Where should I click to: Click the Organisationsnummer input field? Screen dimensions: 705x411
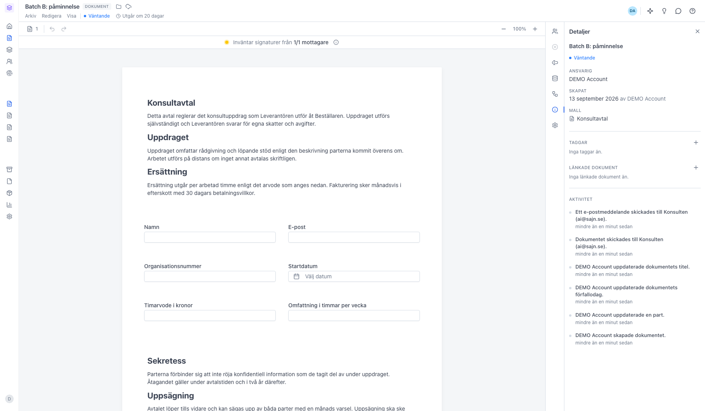tap(210, 276)
